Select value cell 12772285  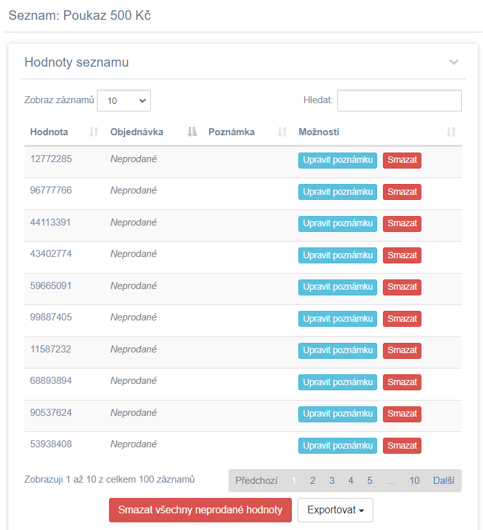click(51, 159)
